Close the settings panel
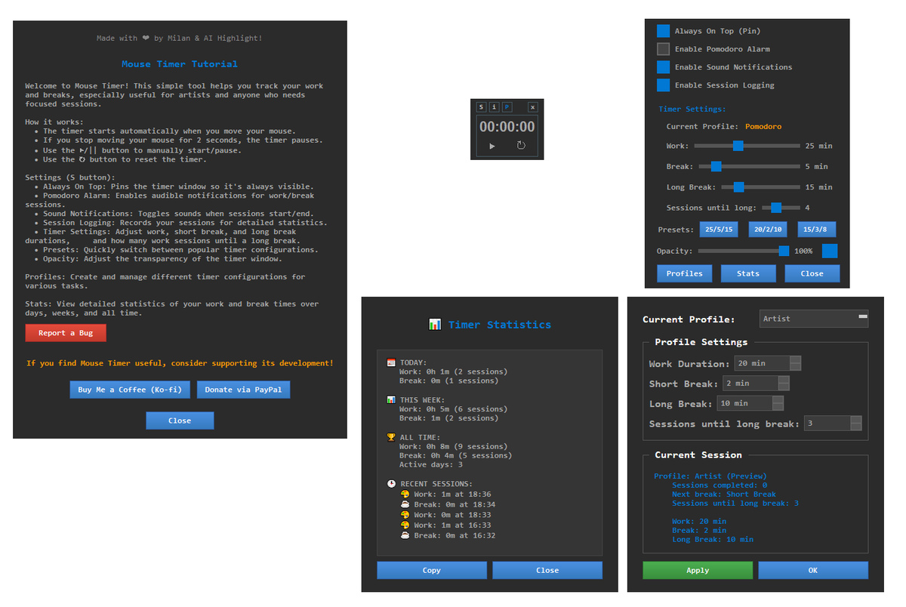The height and width of the screenshot is (607, 906). (x=812, y=273)
